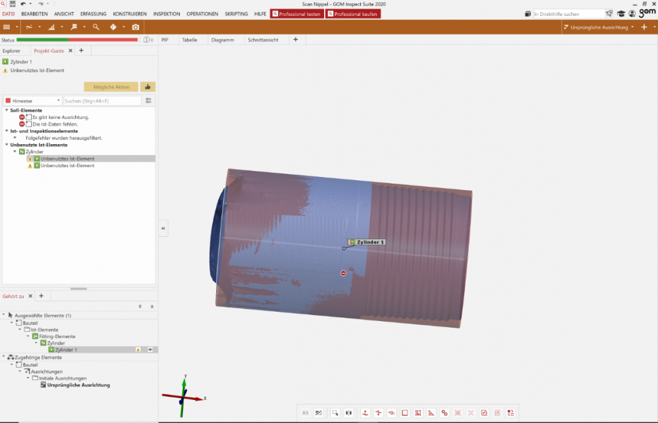Toggle visibility eye of Zylinder 1
Screen dimensions: 658x423
(x=150, y=350)
